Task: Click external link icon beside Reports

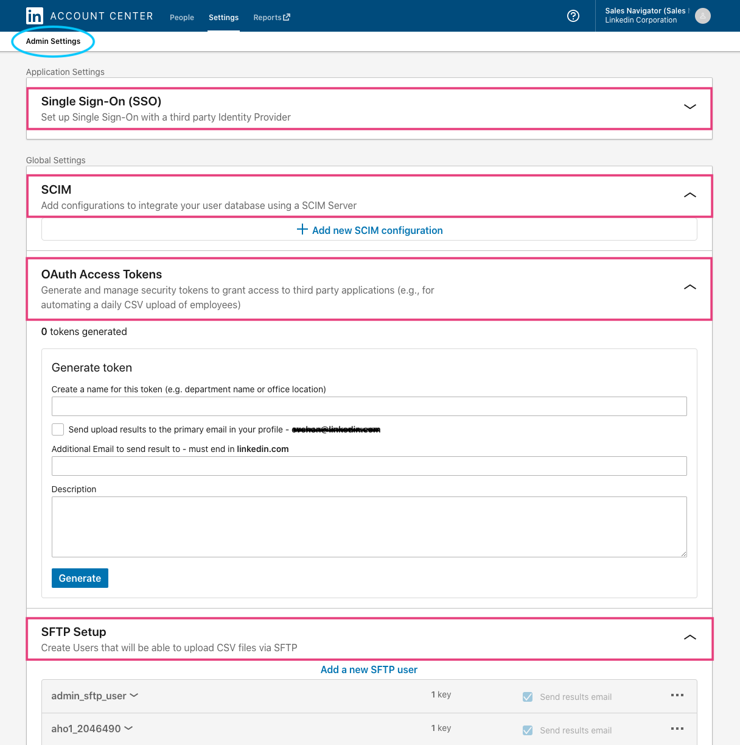Action: point(287,17)
